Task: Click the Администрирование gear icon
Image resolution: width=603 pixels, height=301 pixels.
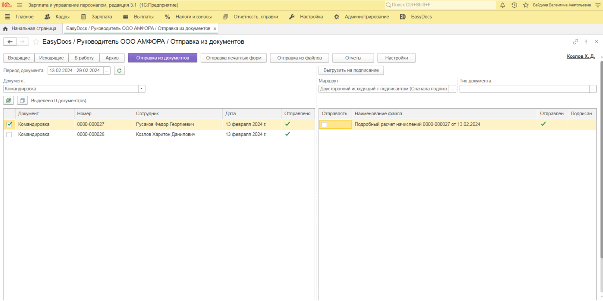Action: [336, 17]
